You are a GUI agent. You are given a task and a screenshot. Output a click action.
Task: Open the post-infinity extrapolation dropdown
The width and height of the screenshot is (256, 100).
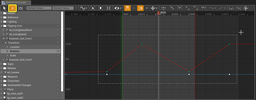click(x=222, y=8)
